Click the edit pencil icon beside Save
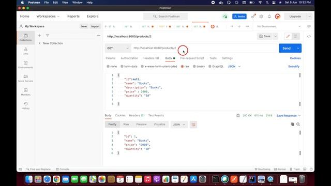331x186 pixels. click(x=288, y=36)
